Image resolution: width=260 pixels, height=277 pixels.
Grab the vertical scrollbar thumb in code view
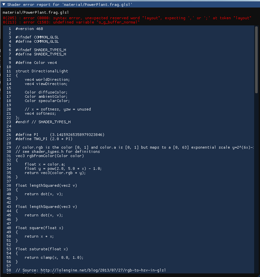click(256, 60)
